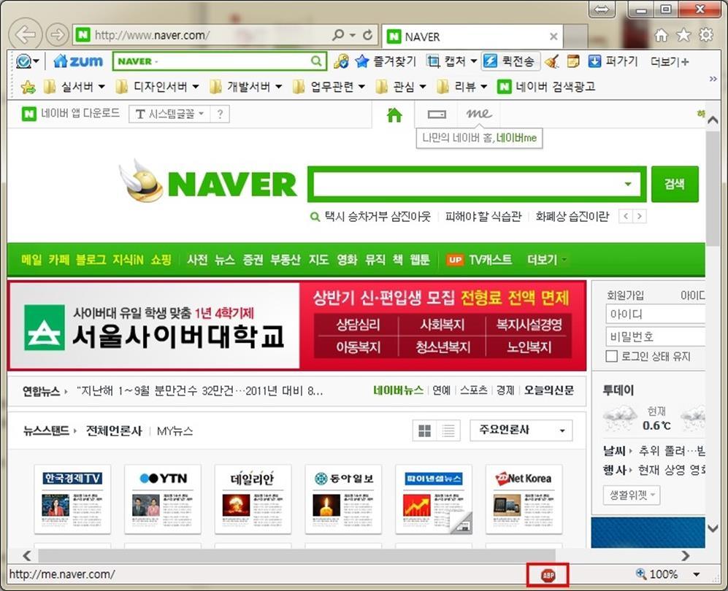Click the Adblock Plus ABP status icon
This screenshot has height=591, width=728.
pyautogui.click(x=548, y=575)
